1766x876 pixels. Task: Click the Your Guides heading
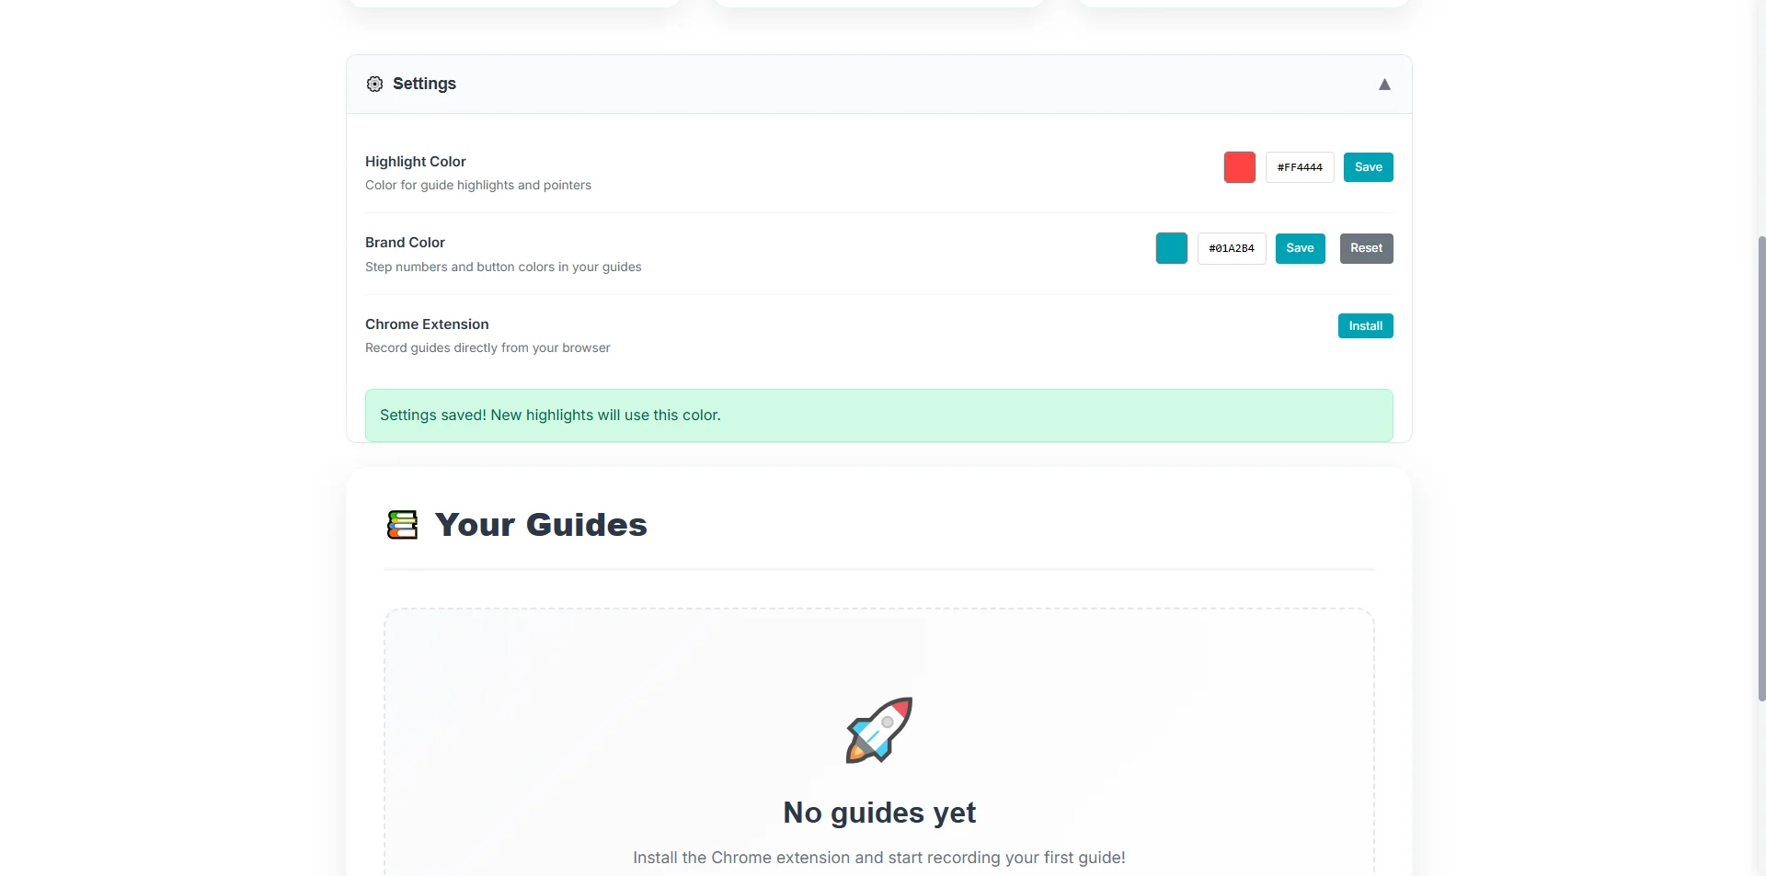(540, 524)
